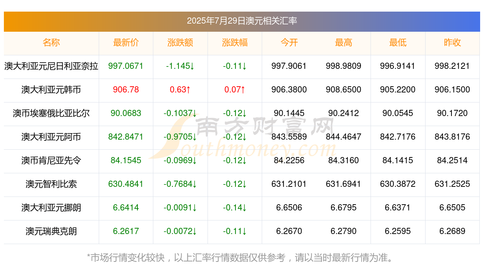The image size is (484, 270).
Task: Select the 昨收 column header
Action: [452, 43]
